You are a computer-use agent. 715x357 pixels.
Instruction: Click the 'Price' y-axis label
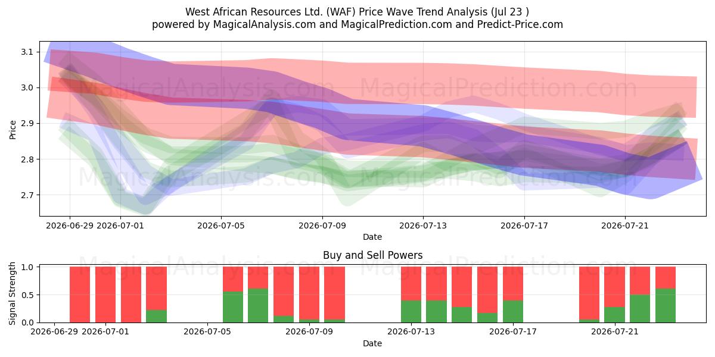coord(13,129)
